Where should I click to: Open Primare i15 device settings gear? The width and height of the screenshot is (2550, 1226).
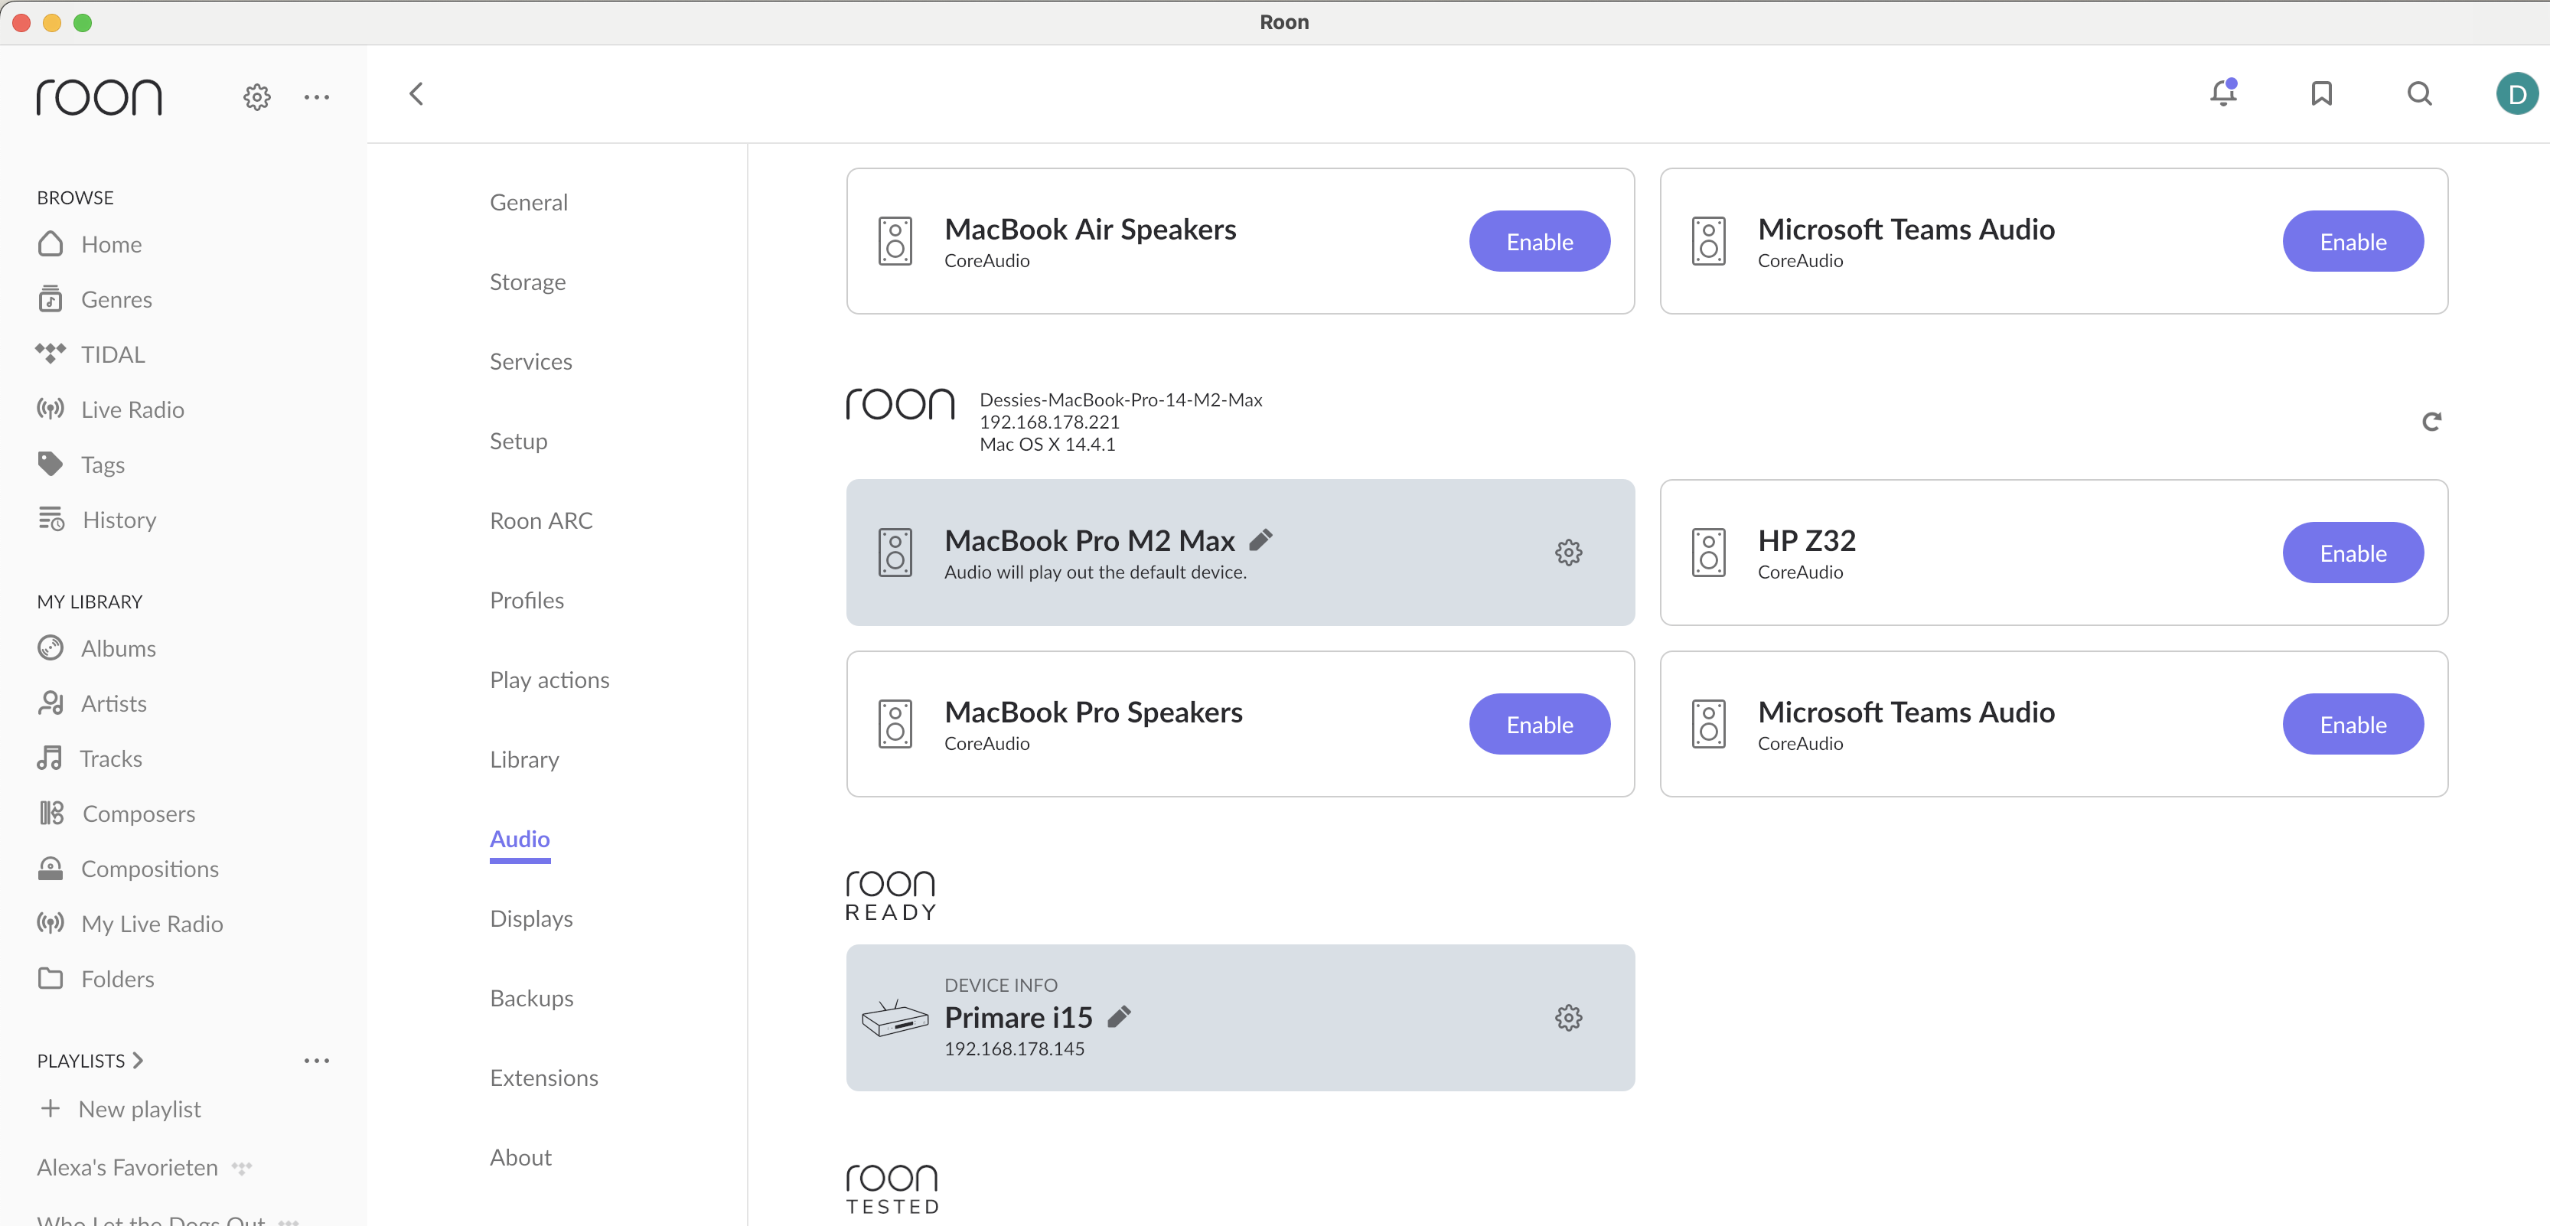(1568, 1017)
